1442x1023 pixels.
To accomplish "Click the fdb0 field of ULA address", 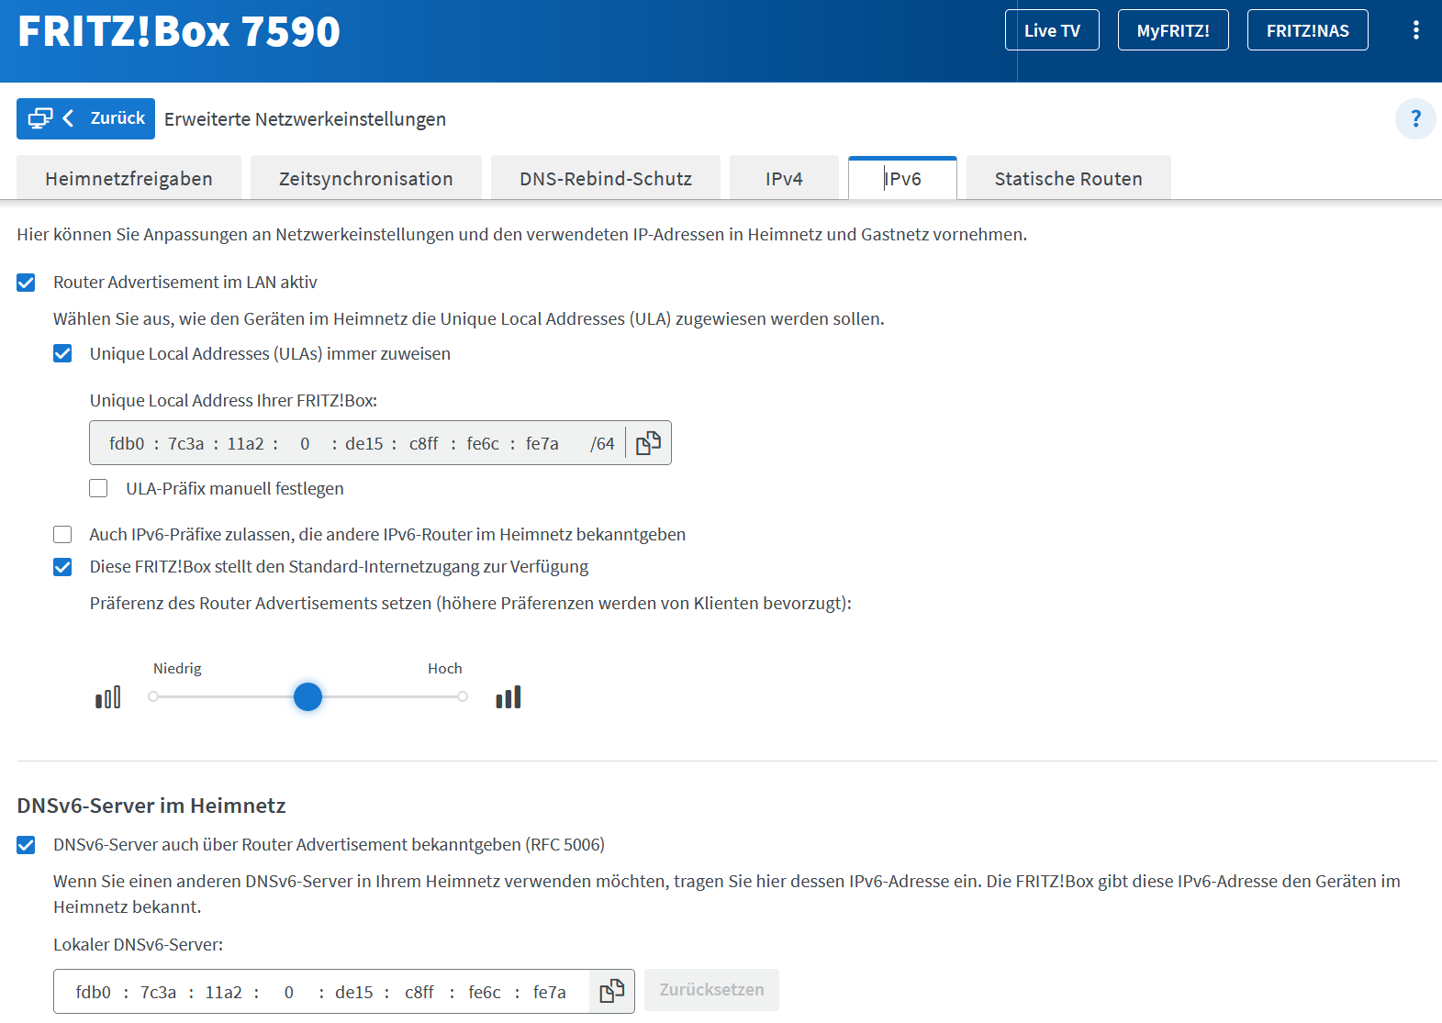I will click(127, 443).
